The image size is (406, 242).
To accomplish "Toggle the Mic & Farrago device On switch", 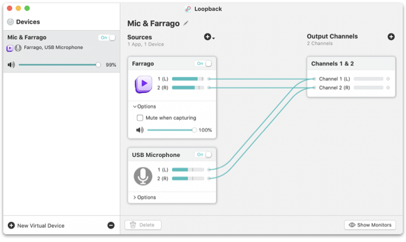I will [x=107, y=37].
